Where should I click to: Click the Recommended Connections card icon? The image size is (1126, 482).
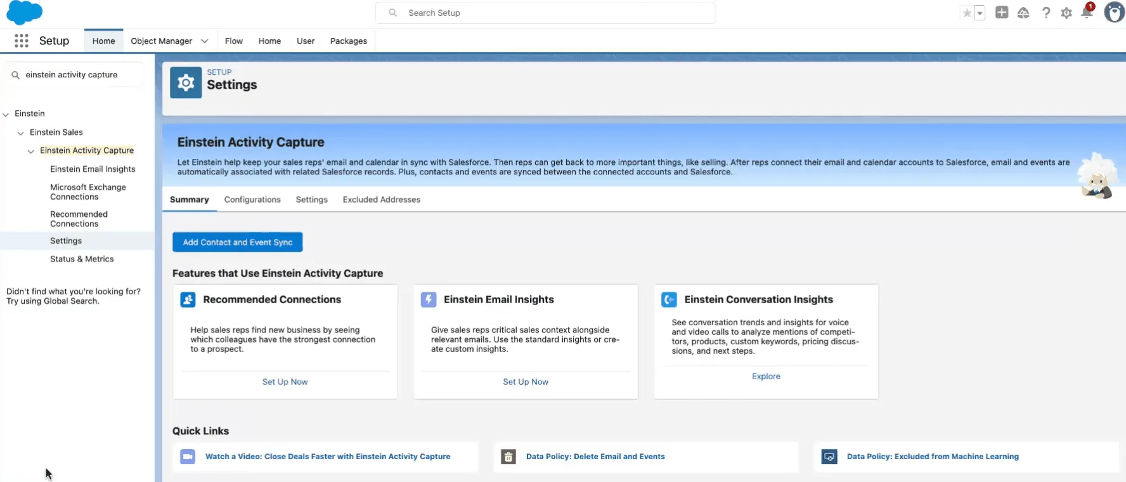pyautogui.click(x=188, y=299)
